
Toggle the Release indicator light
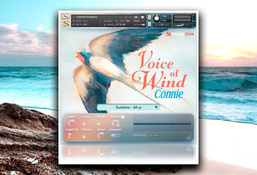click(x=123, y=117)
